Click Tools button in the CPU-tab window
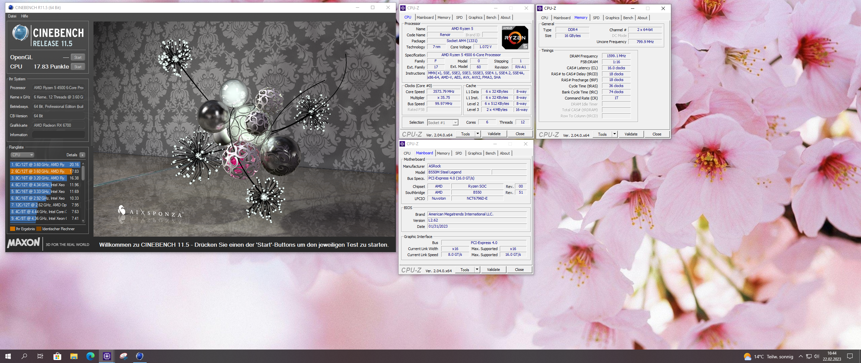 (465, 134)
